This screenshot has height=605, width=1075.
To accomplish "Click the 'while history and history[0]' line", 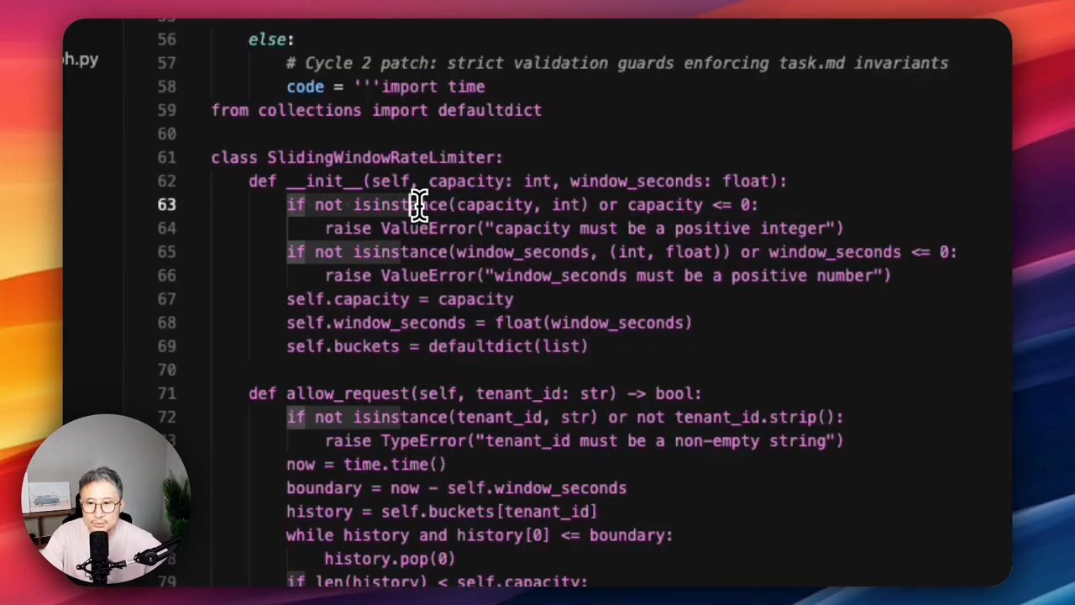I will (x=480, y=535).
